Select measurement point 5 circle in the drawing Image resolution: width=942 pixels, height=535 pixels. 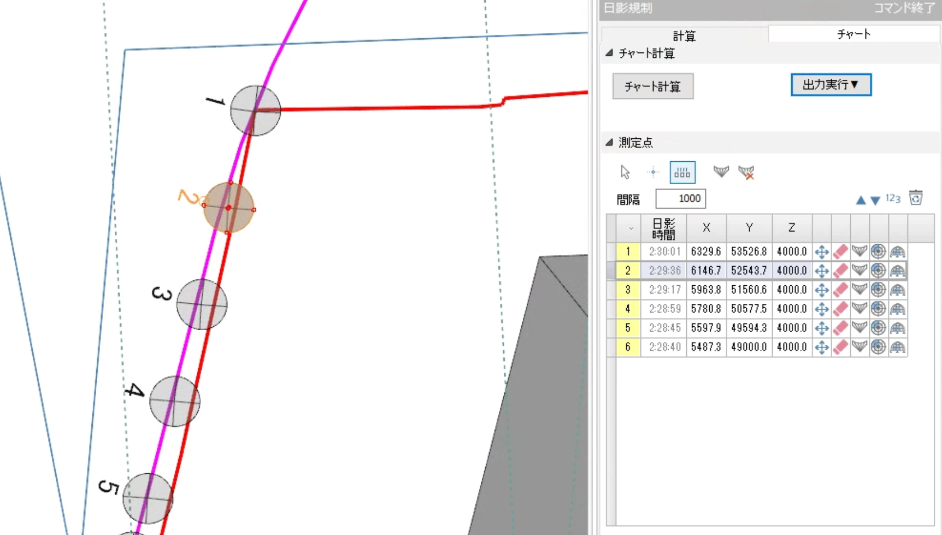pos(148,498)
